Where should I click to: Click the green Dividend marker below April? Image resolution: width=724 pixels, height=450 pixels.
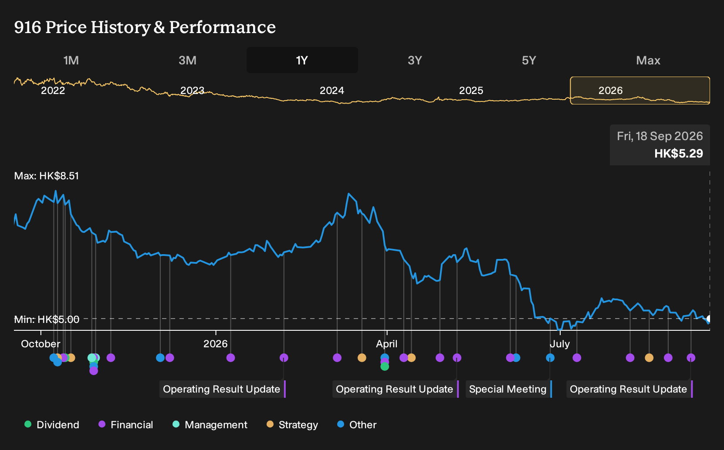[385, 366]
